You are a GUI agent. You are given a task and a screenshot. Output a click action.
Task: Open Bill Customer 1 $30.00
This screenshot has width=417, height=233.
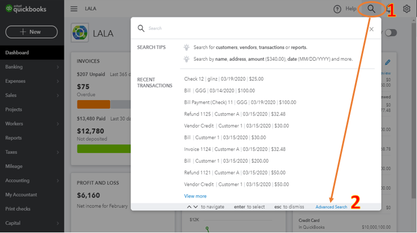click(225, 137)
